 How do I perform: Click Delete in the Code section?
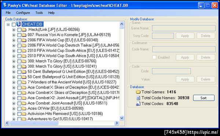click(206, 79)
